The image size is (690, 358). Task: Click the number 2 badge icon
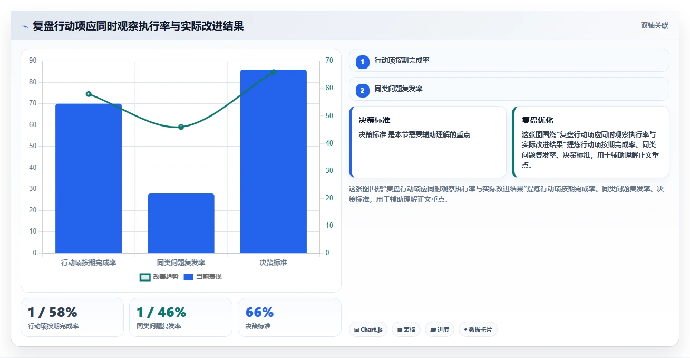coord(362,91)
